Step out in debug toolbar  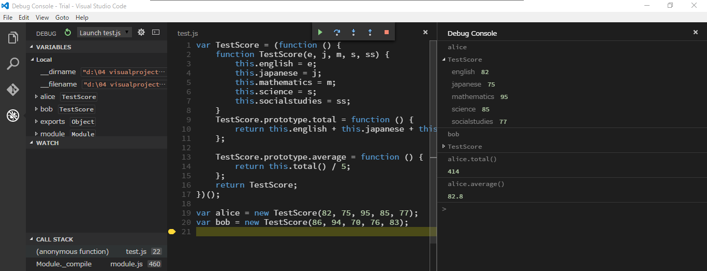tap(370, 32)
